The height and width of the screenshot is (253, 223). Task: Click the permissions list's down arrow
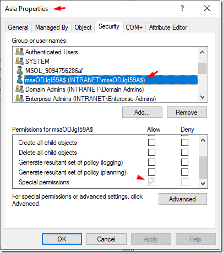pyautogui.click(x=203, y=184)
